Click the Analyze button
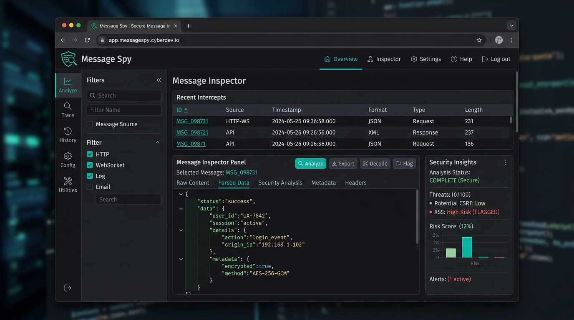Image resolution: width=574 pixels, height=320 pixels. (x=310, y=163)
